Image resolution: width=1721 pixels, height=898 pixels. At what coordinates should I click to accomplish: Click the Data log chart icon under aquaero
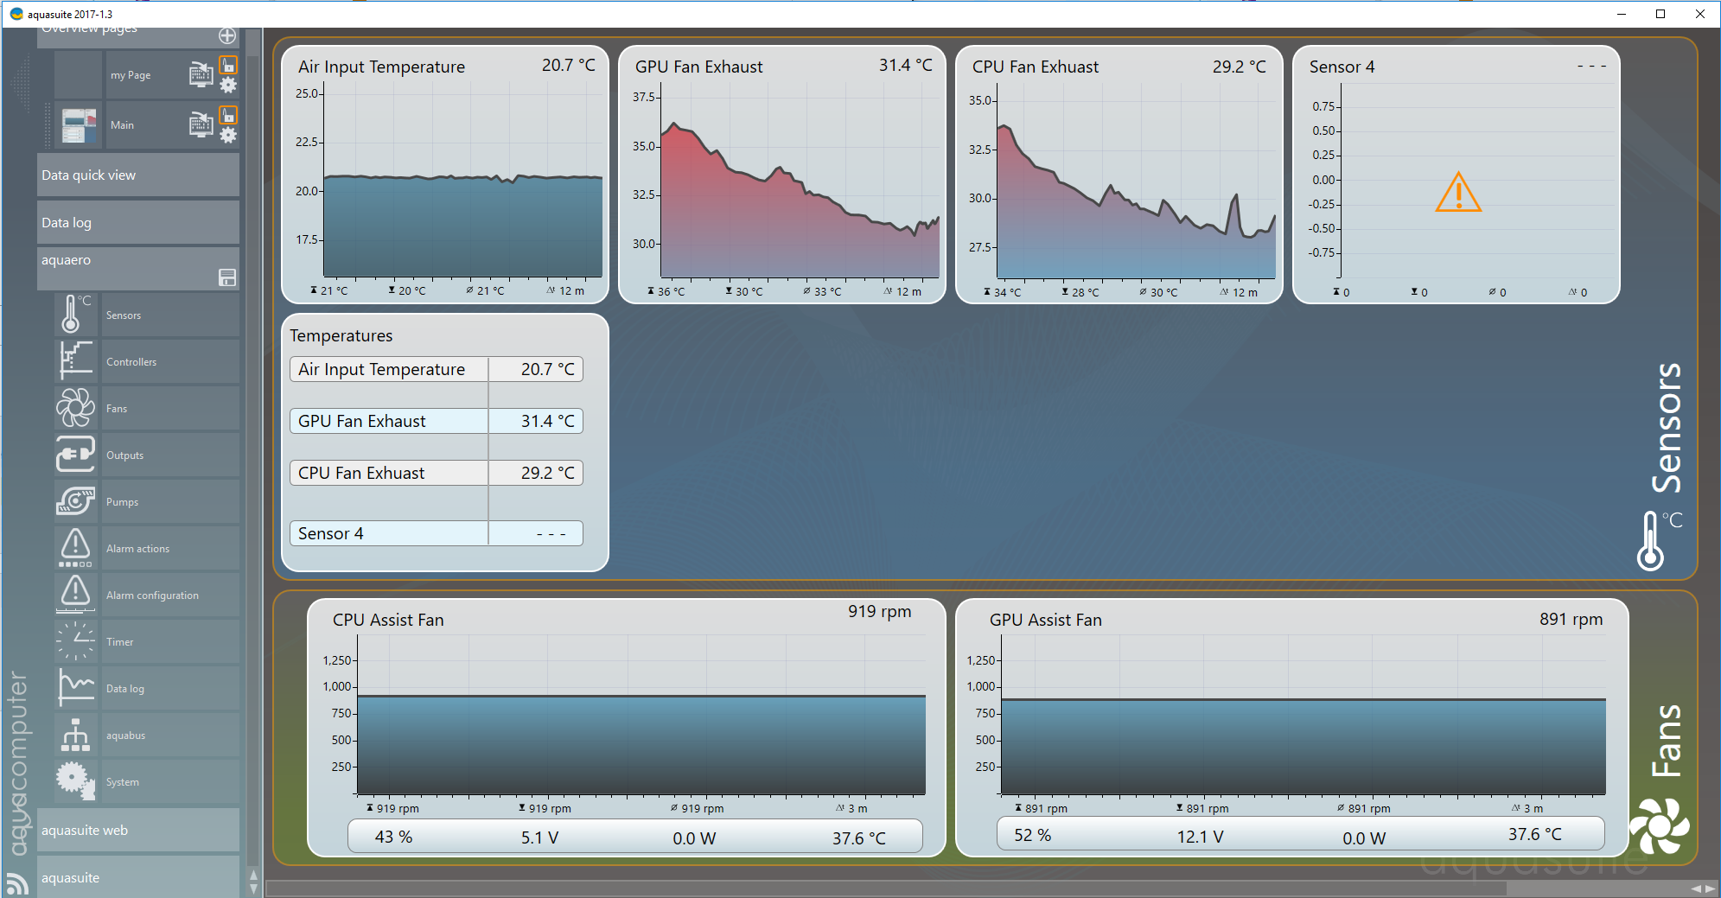(x=76, y=688)
